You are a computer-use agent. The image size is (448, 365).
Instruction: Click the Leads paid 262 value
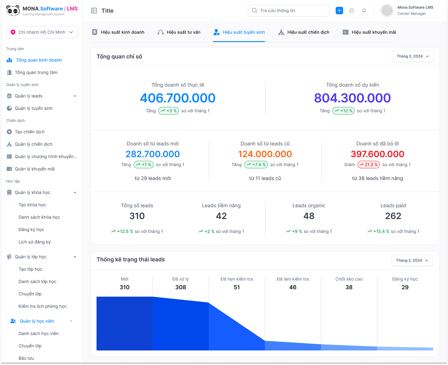pos(393,216)
